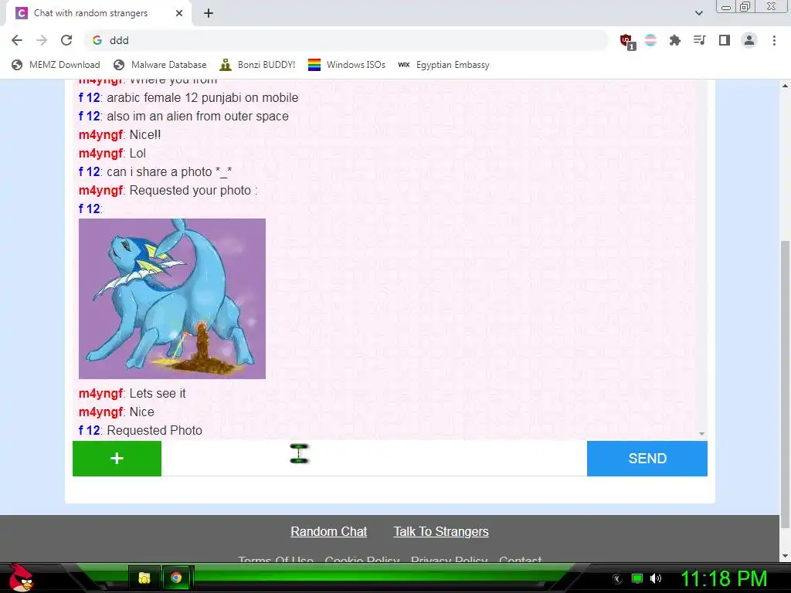Click the page scrollbar up arrow
Screen dimensions: 791x593
click(785, 86)
